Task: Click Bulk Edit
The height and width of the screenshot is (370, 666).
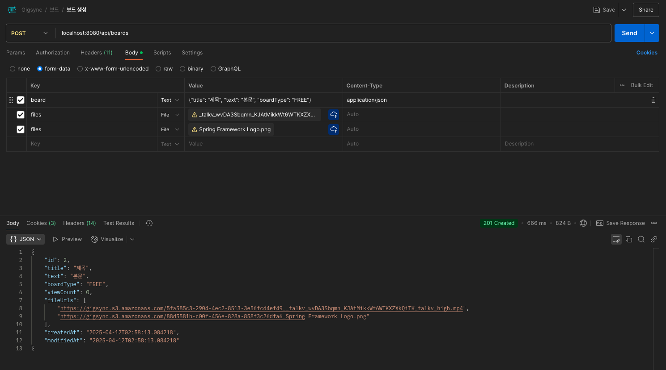Action: click(x=642, y=85)
